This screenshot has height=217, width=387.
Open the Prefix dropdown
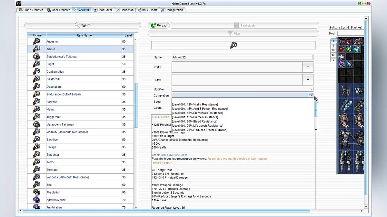(308, 67)
